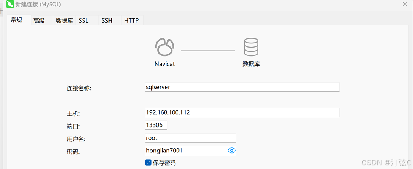Click the Navicat caption under the logo
The image size is (413, 169).
pos(164,64)
